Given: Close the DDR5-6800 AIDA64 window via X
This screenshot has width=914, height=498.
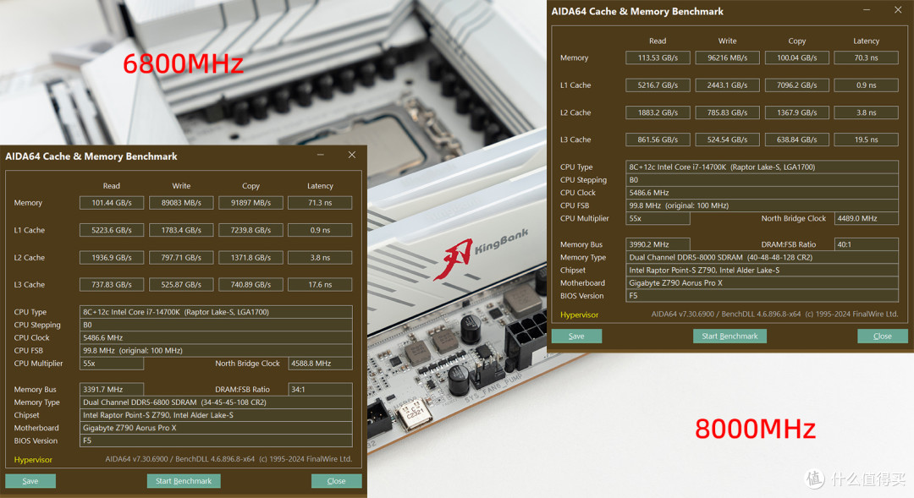Looking at the screenshot, I should click(x=351, y=155).
